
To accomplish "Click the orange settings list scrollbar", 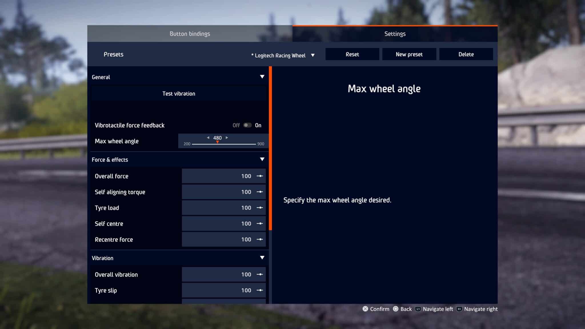I will coord(271,149).
